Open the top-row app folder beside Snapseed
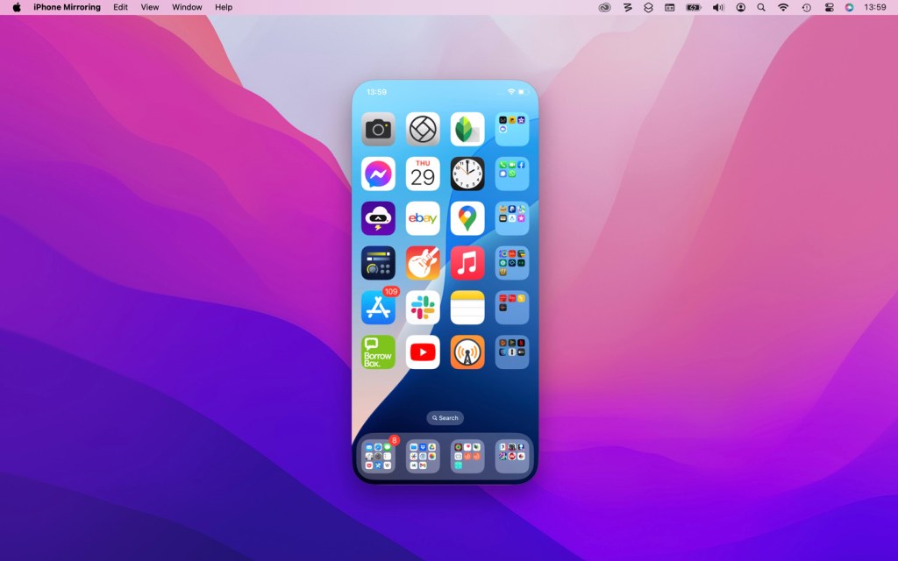Viewport: 898px width, 561px height. [512, 129]
